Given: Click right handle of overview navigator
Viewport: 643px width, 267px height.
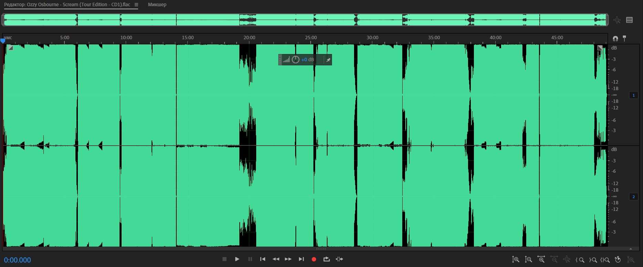Looking at the screenshot, I should (x=607, y=20).
